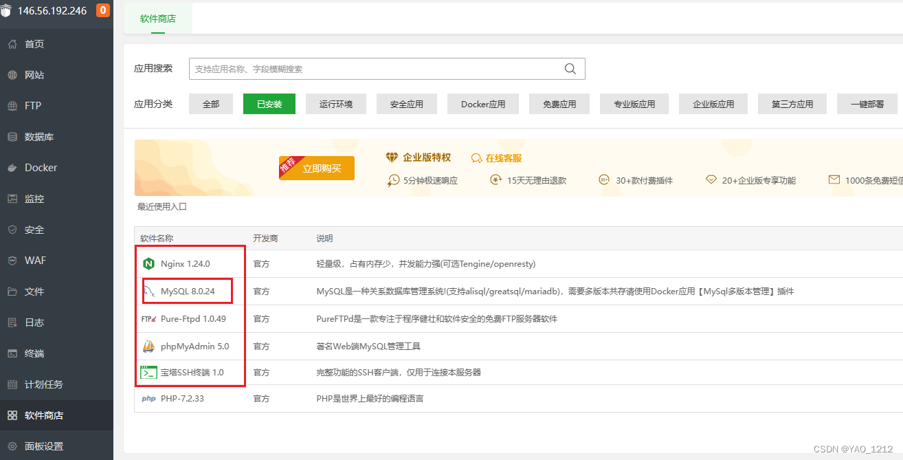The height and width of the screenshot is (460, 903).
Task: Click the PHP logo icon
Action: coord(148,399)
